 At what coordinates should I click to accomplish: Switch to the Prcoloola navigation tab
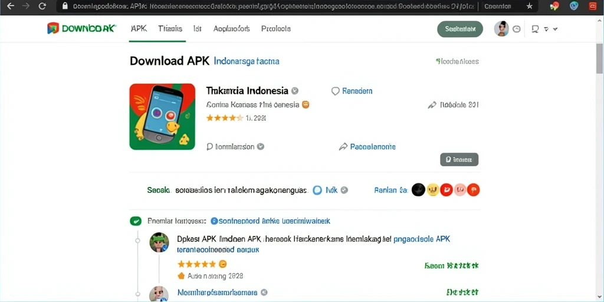[276, 28]
